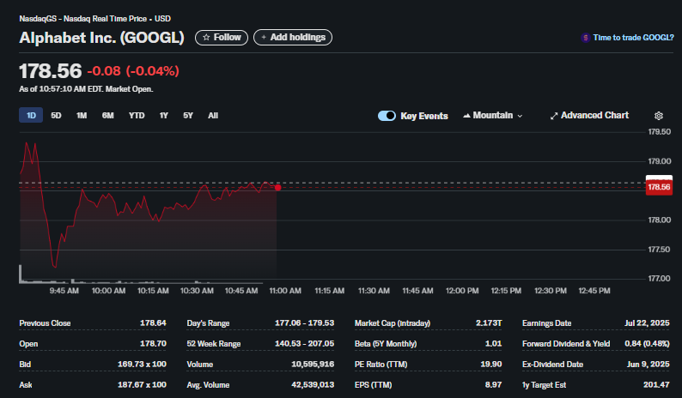Image resolution: width=682 pixels, height=398 pixels.
Task: Click the Ask value 187.67 x 100
Action: tap(142, 385)
